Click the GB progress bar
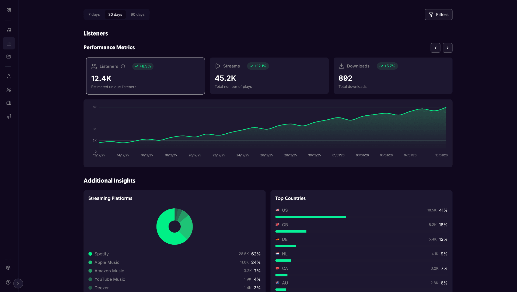 pyautogui.click(x=291, y=231)
